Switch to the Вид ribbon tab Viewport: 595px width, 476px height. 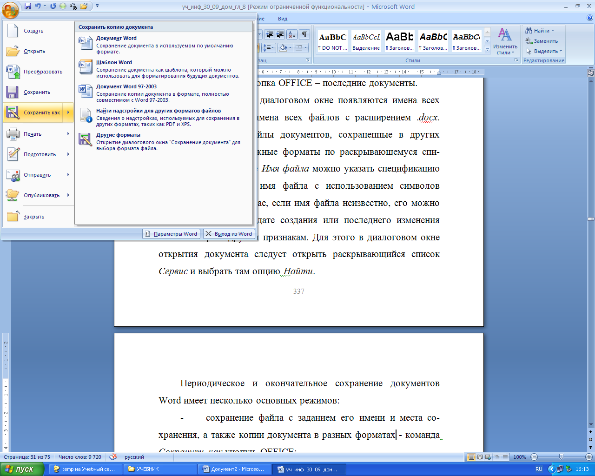tap(283, 19)
